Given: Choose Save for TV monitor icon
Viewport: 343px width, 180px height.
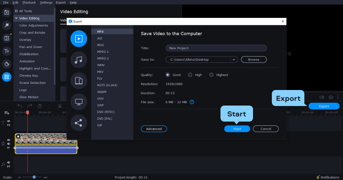Looking at the screenshot, I should [79, 102].
